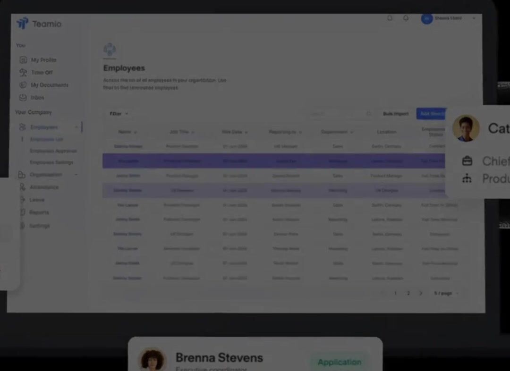Click the Your Company section label
Viewport: 510px width, 371px height.
click(x=34, y=112)
